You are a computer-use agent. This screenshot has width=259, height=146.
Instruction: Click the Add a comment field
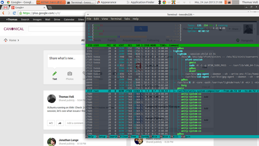coord(75,123)
